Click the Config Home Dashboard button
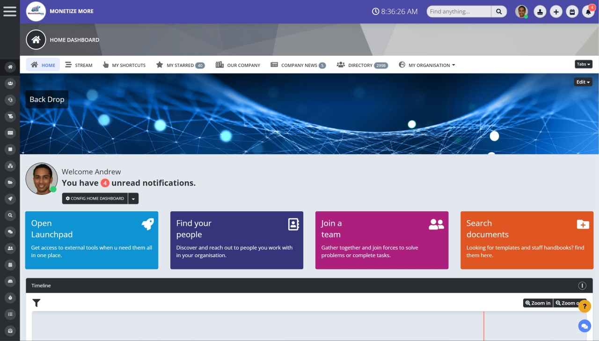Viewport: 599px width, 341px height. [x=95, y=198]
